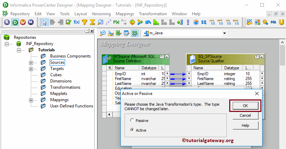Click the golden U Union icon
The height and width of the screenshot is (149, 286).
point(281,22)
